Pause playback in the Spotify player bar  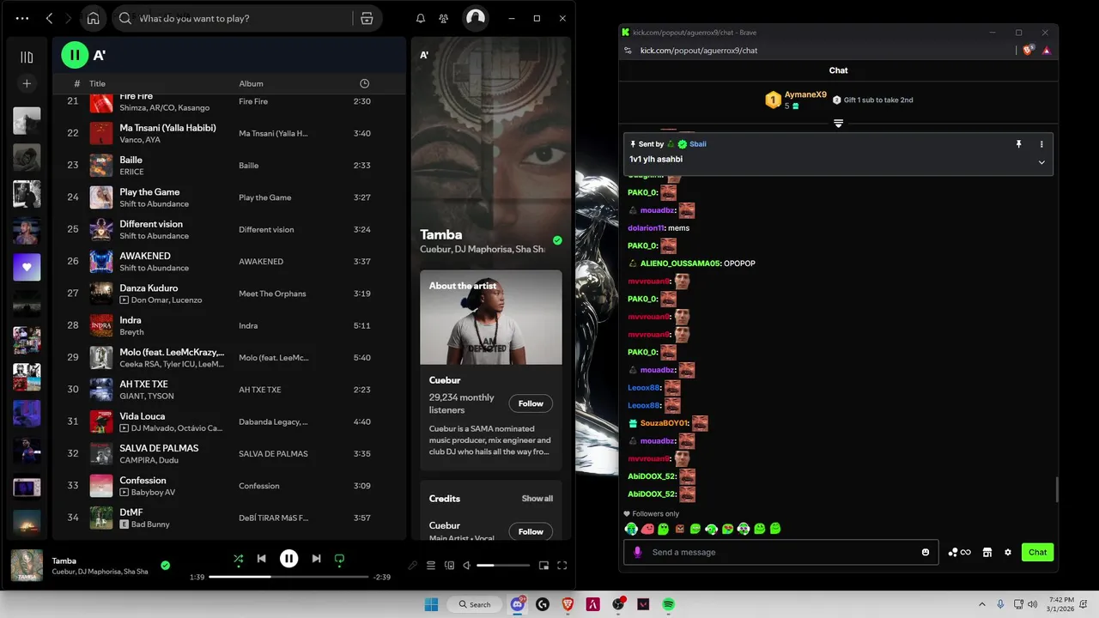(x=289, y=559)
